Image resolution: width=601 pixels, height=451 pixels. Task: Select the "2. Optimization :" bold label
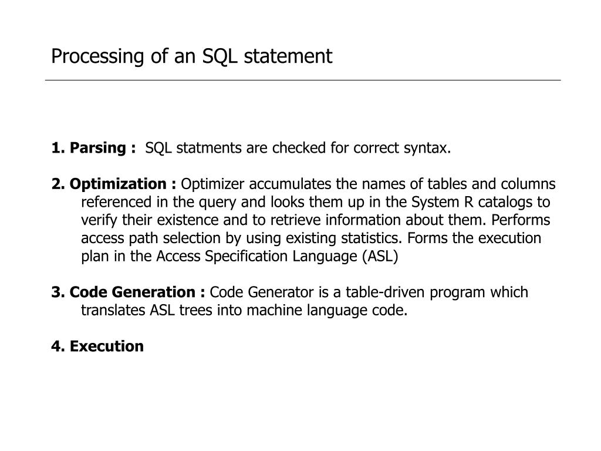(x=113, y=184)
